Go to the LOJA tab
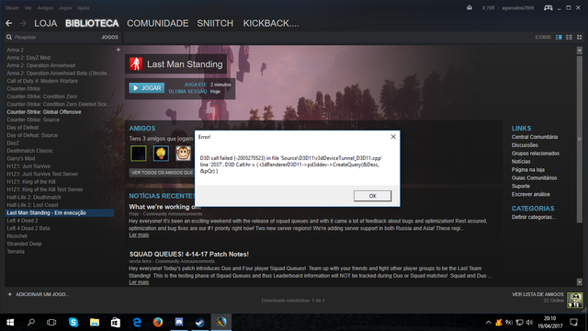The width and height of the screenshot is (588, 331). click(x=46, y=23)
